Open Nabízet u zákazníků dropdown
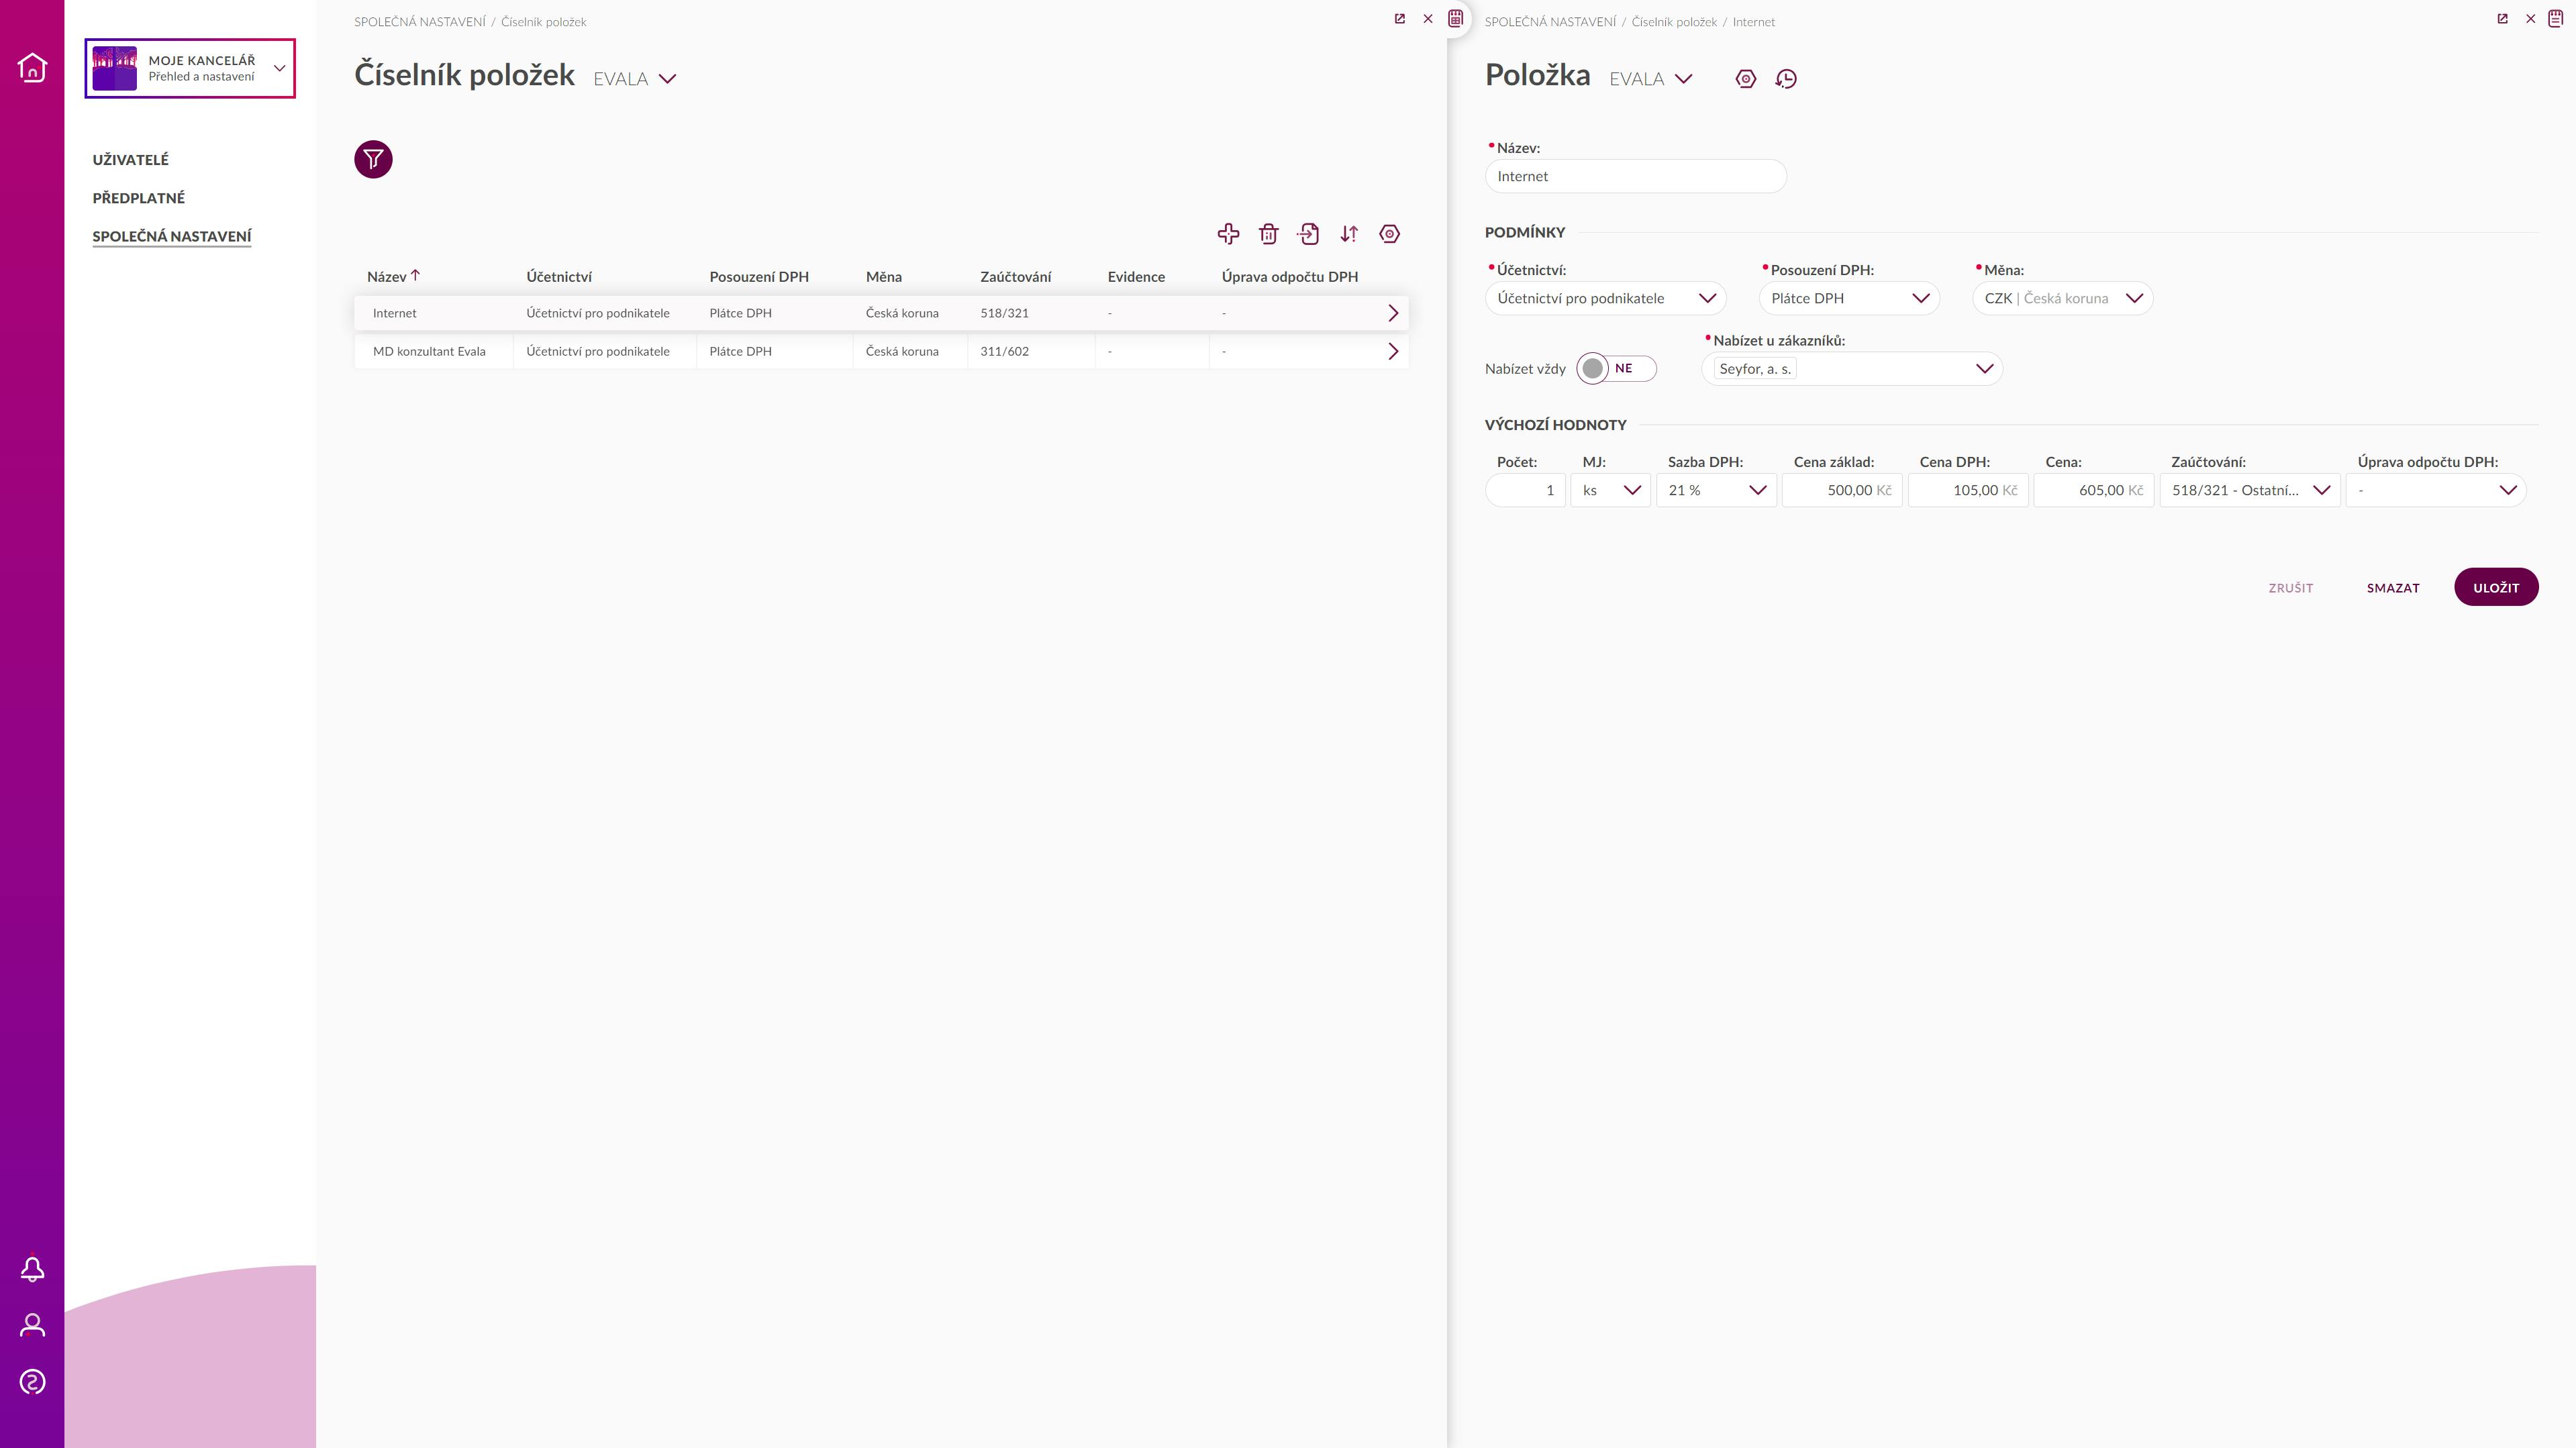 (x=1852, y=369)
